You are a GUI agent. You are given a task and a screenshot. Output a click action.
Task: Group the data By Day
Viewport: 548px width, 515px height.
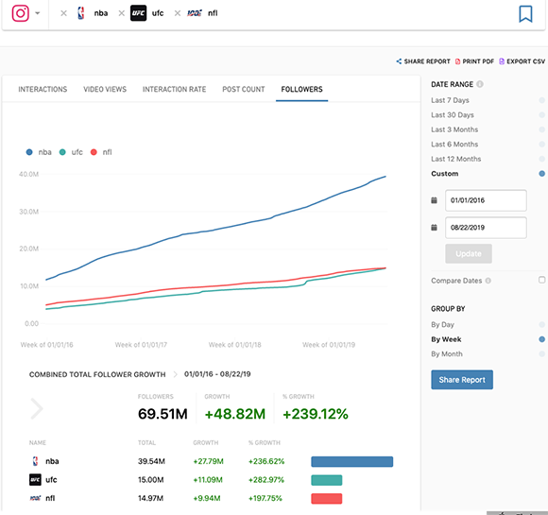[488, 325]
